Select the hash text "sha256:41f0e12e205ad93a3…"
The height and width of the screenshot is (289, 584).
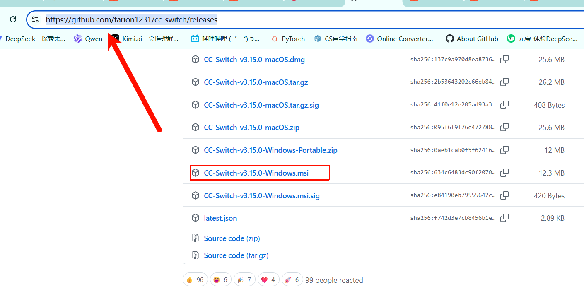point(453,105)
